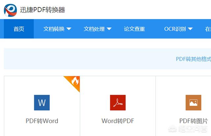The image size is (211, 136).
Task: Select the orange image icon for PDF转图片
Action: [x=194, y=102]
